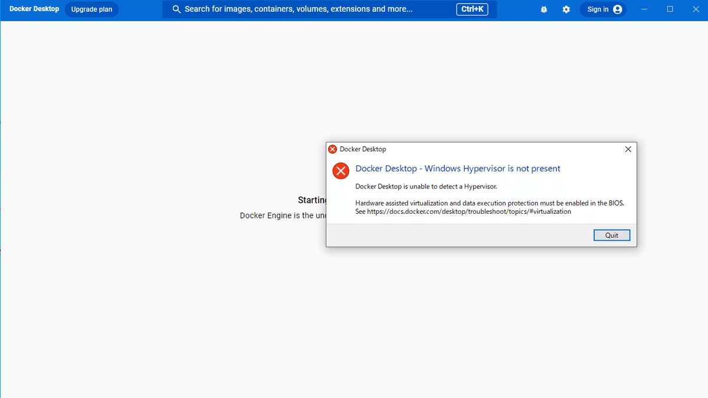The height and width of the screenshot is (398, 708).
Task: Focus the search images and containers field
Action: tap(307, 9)
